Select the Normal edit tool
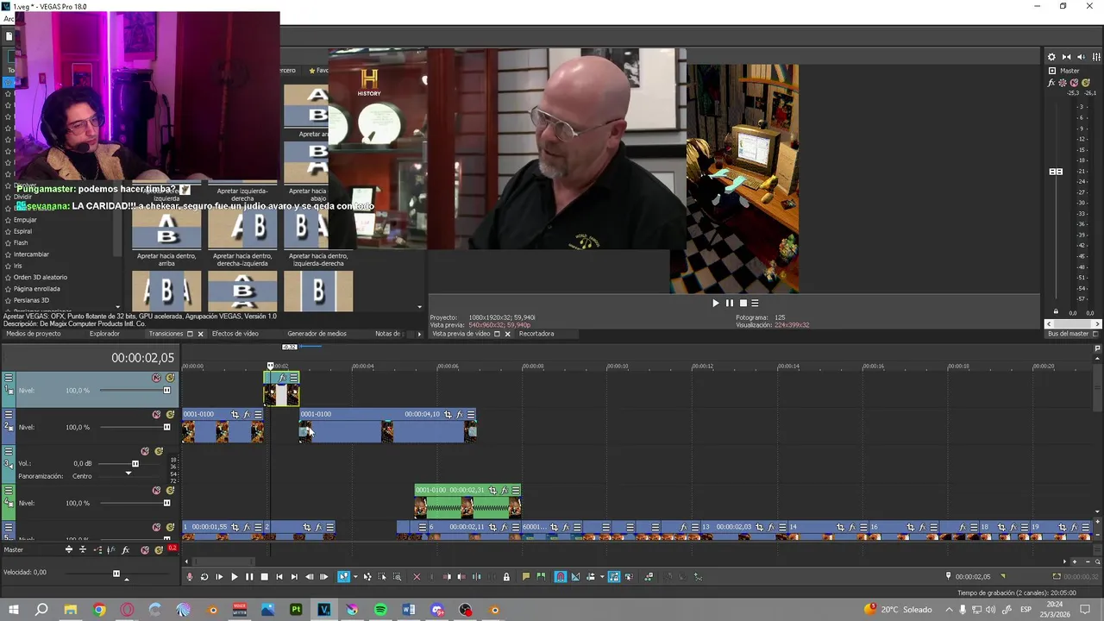1104x621 pixels. (x=344, y=577)
